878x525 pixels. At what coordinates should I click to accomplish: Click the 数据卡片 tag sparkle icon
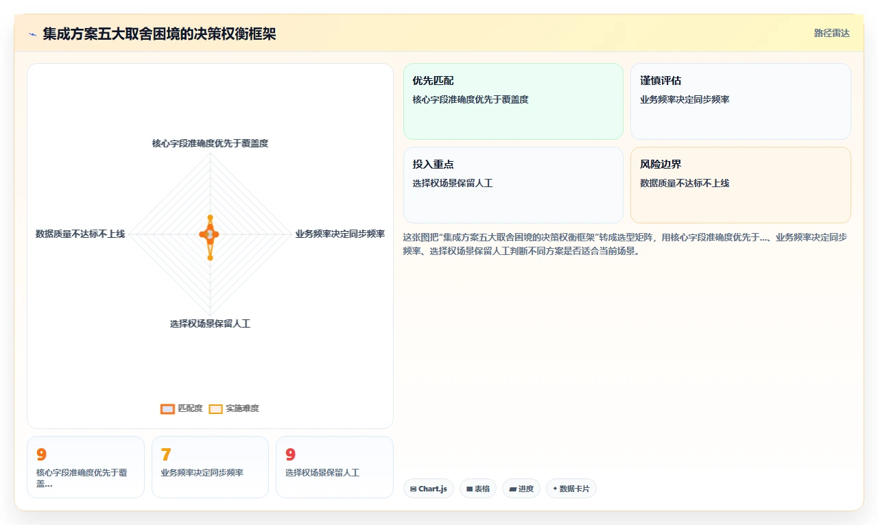[555, 489]
